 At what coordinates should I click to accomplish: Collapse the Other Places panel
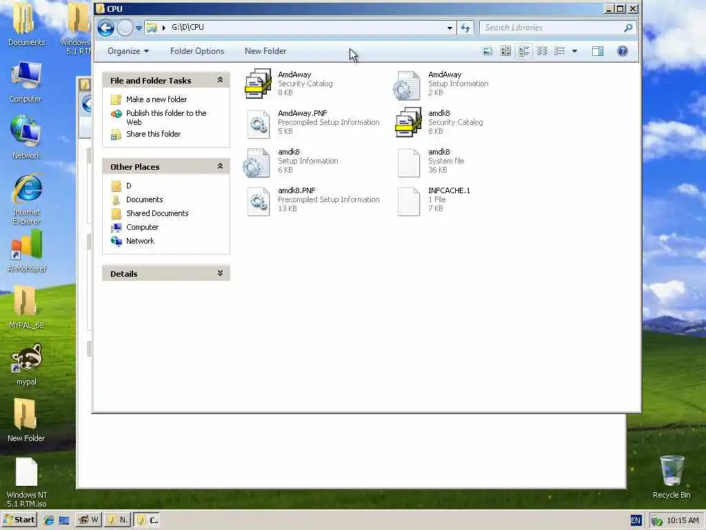tap(220, 166)
